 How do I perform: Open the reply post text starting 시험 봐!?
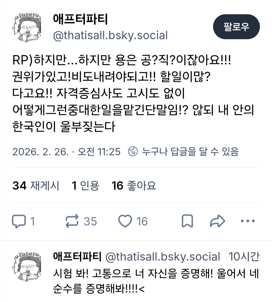coord(156,281)
